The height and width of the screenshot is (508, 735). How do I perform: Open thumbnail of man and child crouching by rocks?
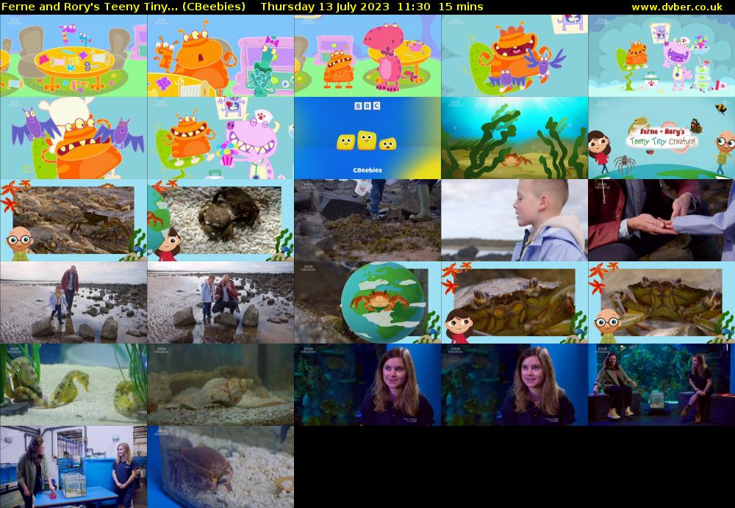(x=220, y=302)
